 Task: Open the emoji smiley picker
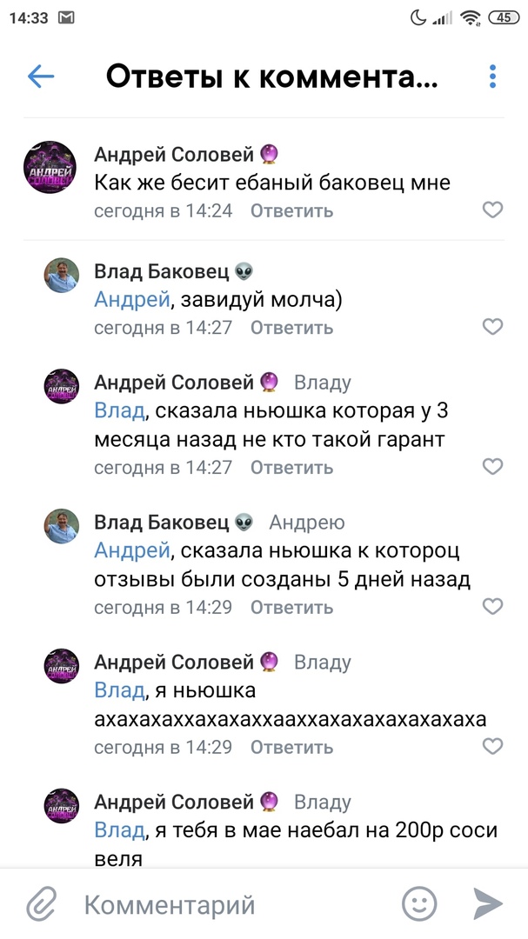pyautogui.click(x=419, y=904)
